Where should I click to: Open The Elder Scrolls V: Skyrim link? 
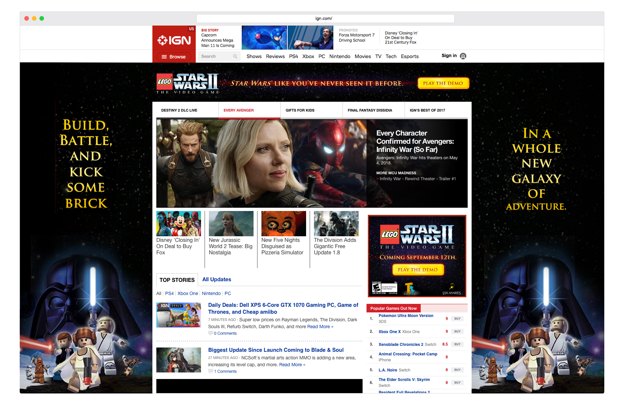click(404, 380)
